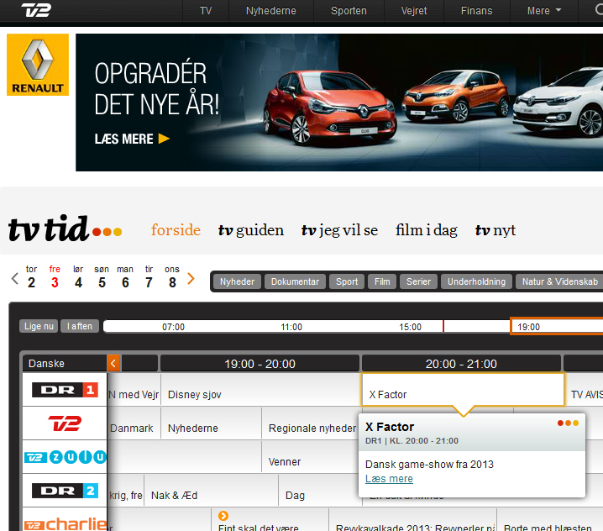Open the Danske channel group selector
Viewport: 603px width, 531px height.
coord(65,363)
